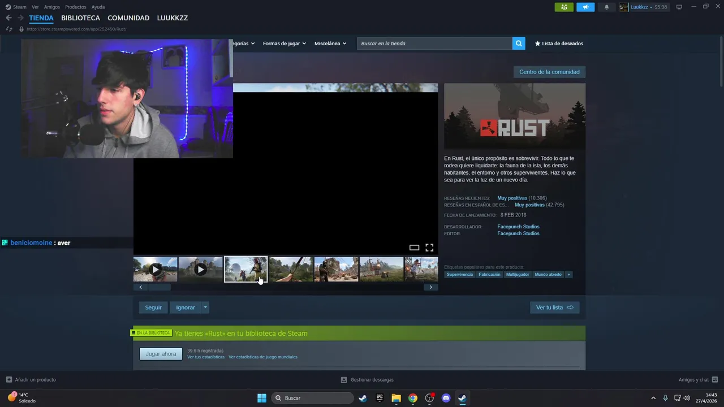Viewport: 724px width, 407px height.
Task: Select the Mundo abierto tag
Action: (x=548, y=275)
